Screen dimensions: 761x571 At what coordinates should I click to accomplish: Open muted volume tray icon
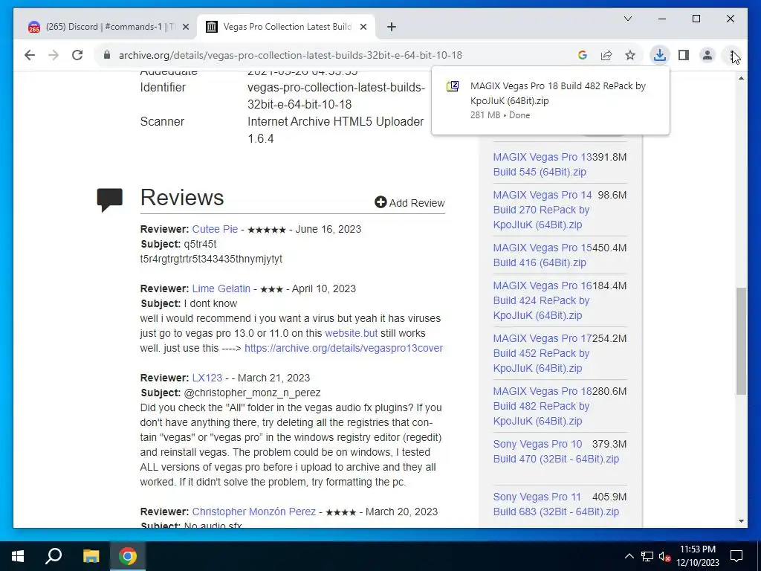[x=665, y=556]
